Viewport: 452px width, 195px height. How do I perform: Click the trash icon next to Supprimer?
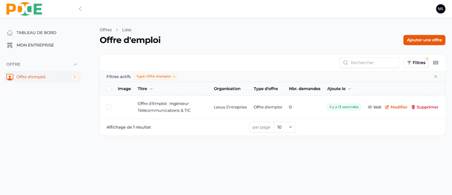click(x=413, y=107)
